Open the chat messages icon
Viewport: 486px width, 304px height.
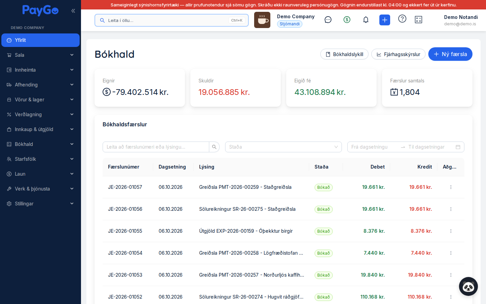pyautogui.click(x=328, y=20)
